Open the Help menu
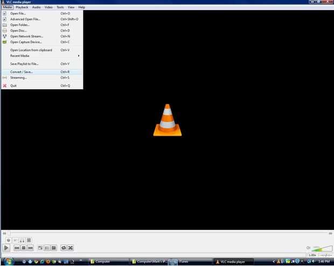The image size is (334, 266). click(81, 7)
